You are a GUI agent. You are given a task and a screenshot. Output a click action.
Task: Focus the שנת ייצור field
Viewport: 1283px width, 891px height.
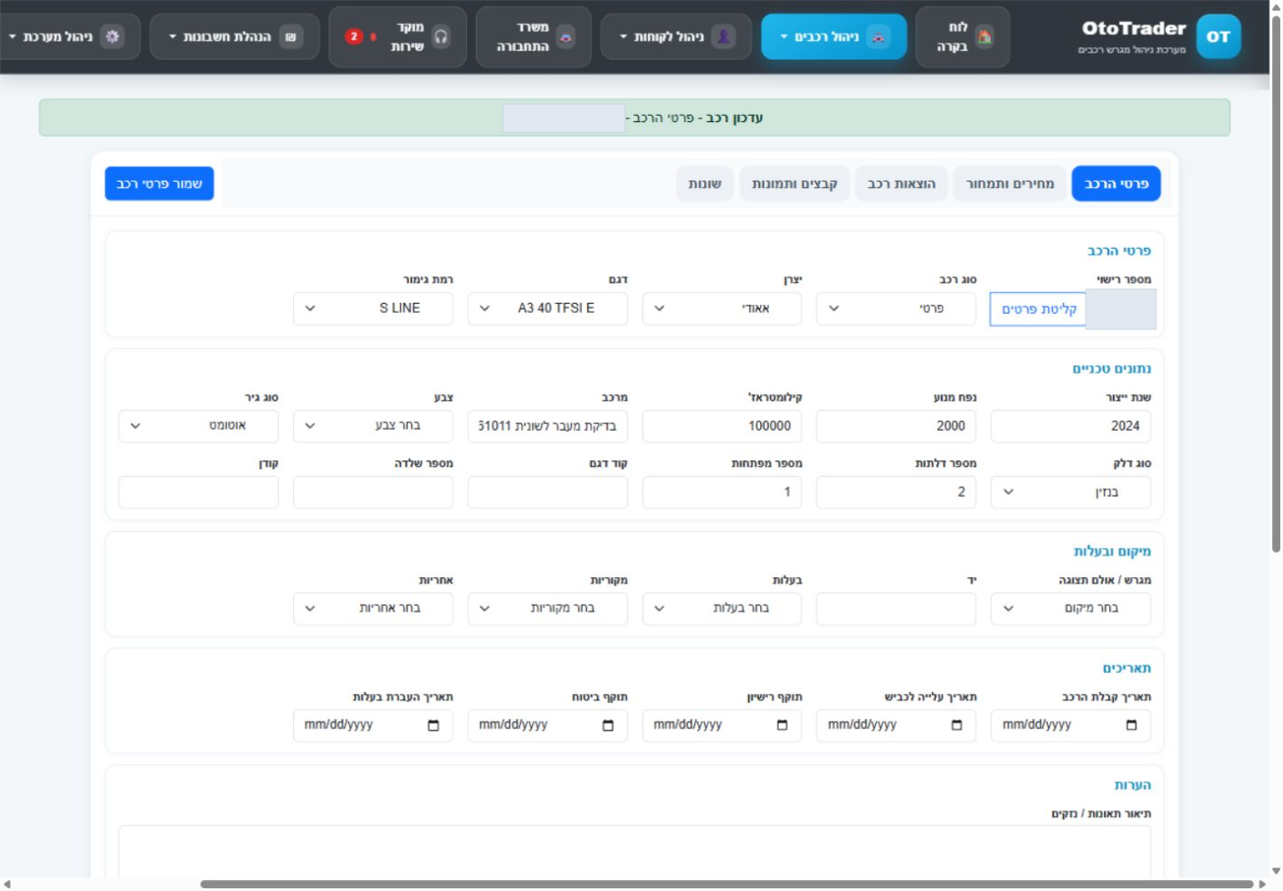(1070, 426)
